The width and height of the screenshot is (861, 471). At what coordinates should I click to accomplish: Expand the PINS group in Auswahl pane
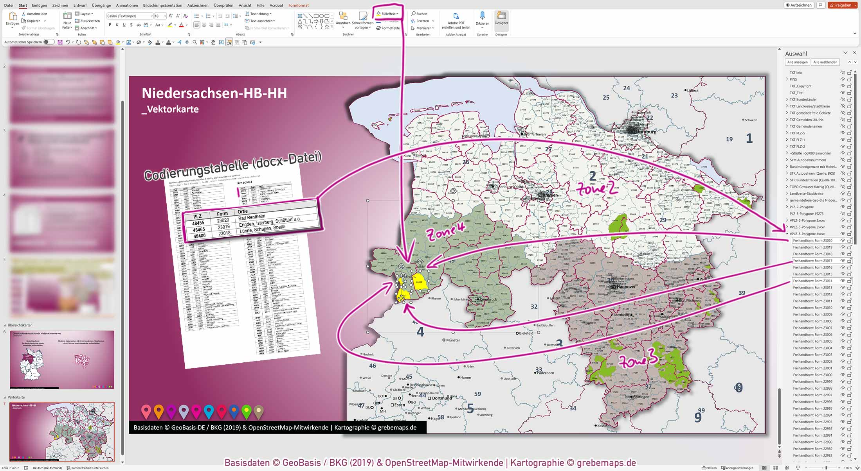[x=787, y=79]
